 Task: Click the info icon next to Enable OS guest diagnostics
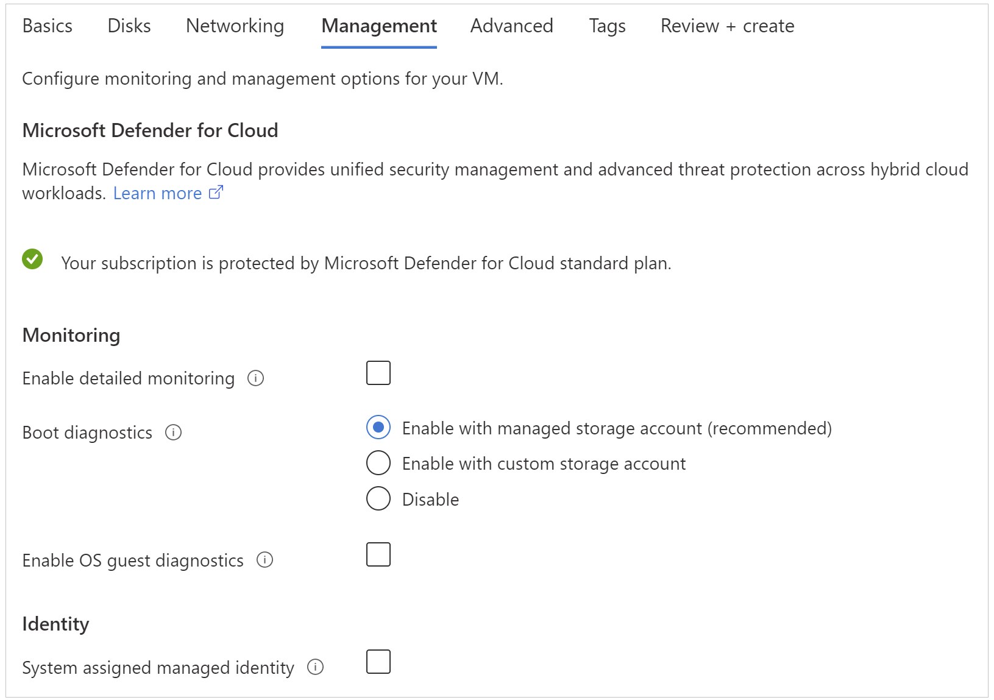[265, 560]
